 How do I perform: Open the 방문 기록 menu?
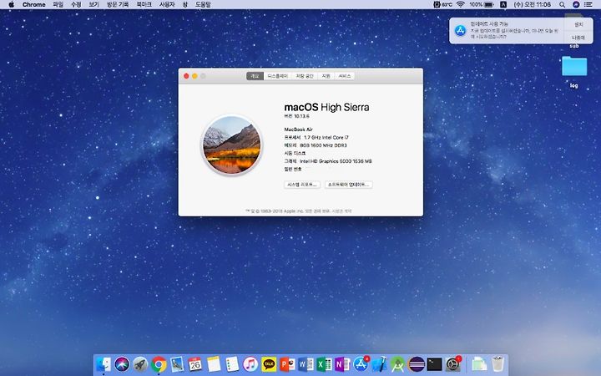(118, 5)
